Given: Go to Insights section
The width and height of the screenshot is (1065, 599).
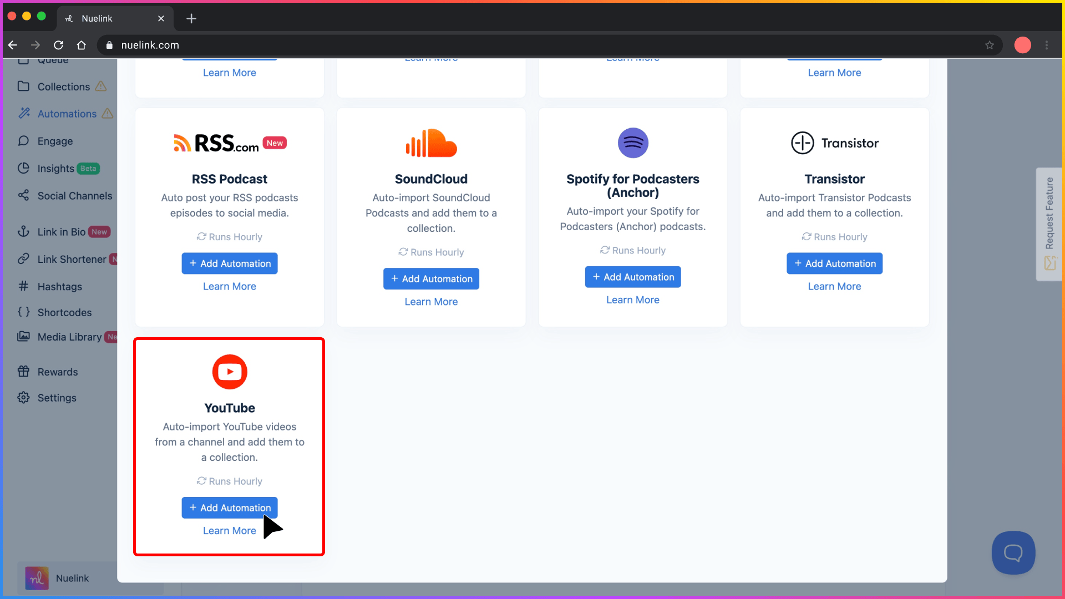Looking at the screenshot, I should coord(55,168).
